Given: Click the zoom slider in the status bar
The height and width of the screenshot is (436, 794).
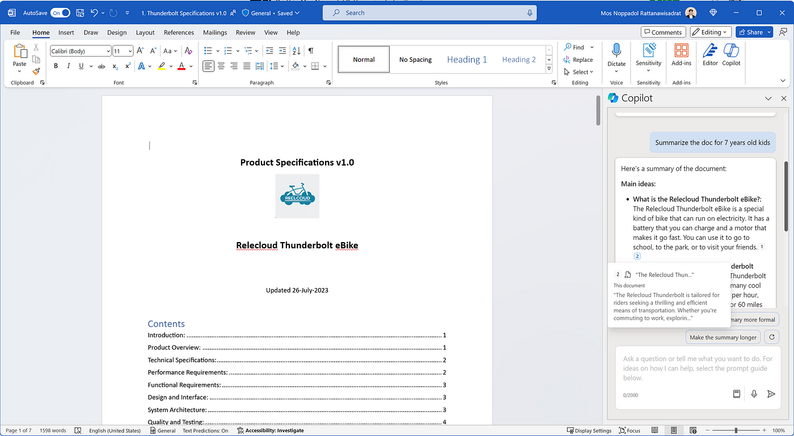Looking at the screenshot, I should [x=736, y=430].
